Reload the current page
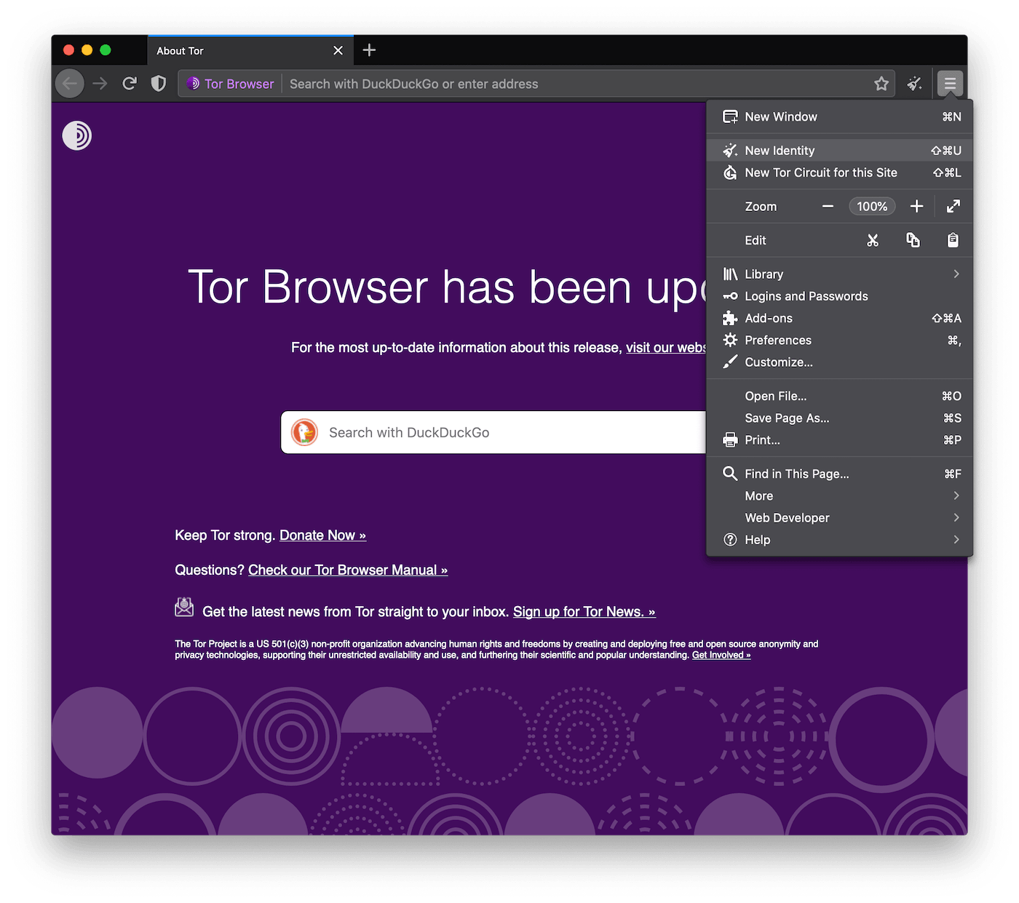1019x903 pixels. (x=130, y=84)
